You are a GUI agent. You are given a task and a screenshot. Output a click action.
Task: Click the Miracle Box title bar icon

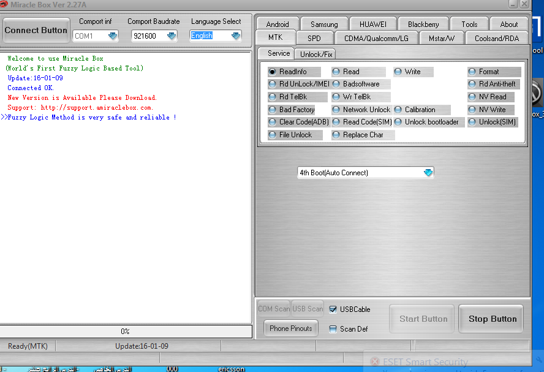pyautogui.click(x=4, y=4)
